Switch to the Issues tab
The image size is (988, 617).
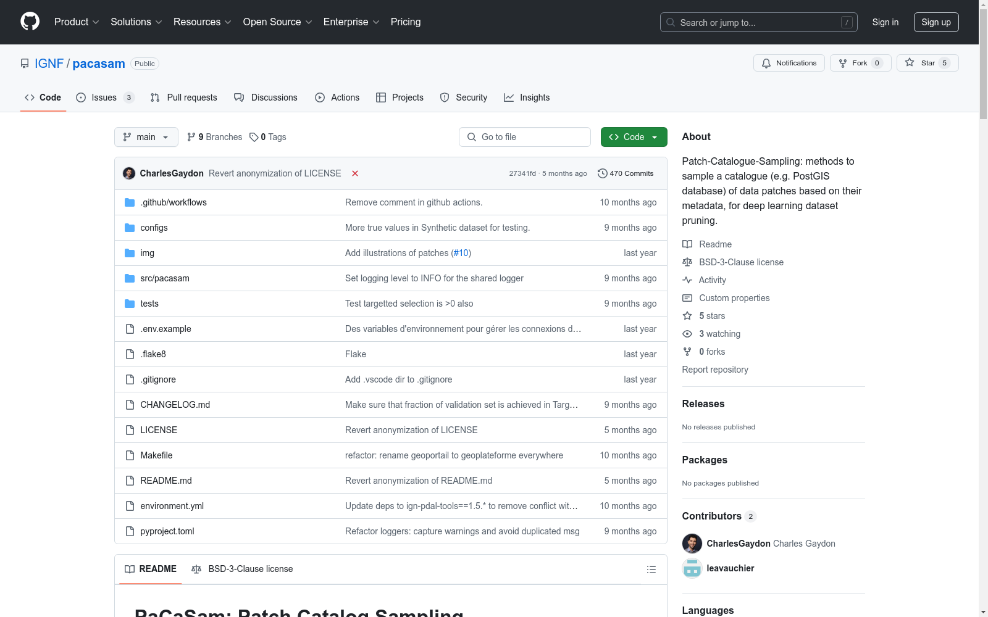tap(105, 97)
